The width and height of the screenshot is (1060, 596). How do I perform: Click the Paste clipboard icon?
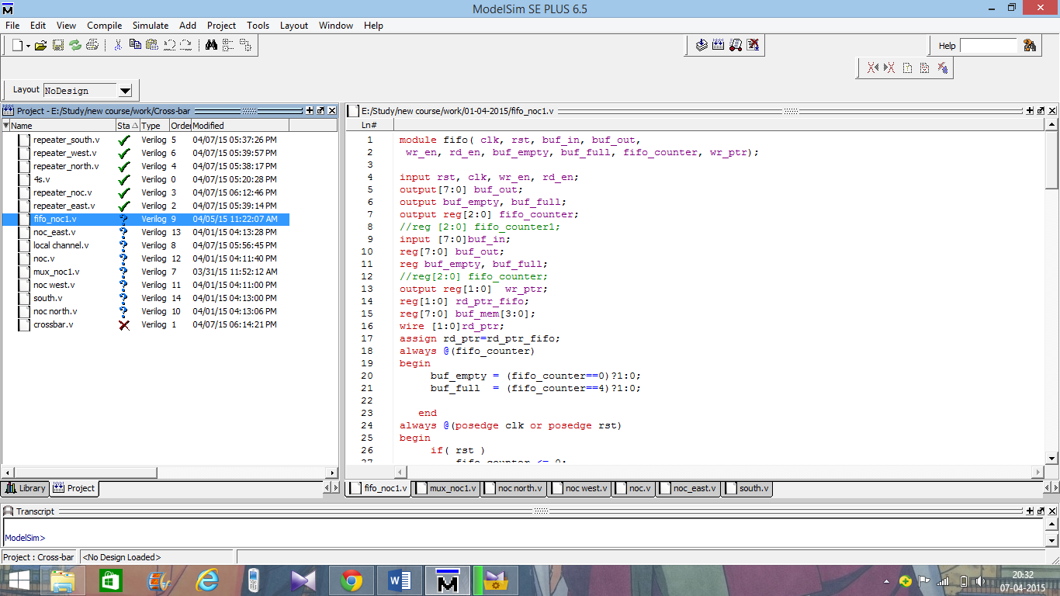click(152, 46)
